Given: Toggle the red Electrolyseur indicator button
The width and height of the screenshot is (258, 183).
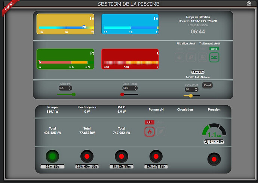Looking at the screenshot, I should click(x=87, y=156).
